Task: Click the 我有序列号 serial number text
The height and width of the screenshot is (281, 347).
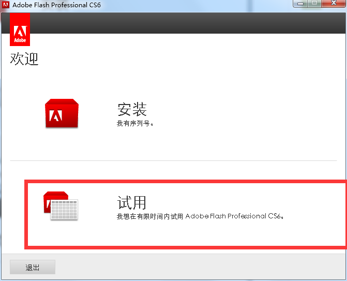Action: tap(135, 124)
